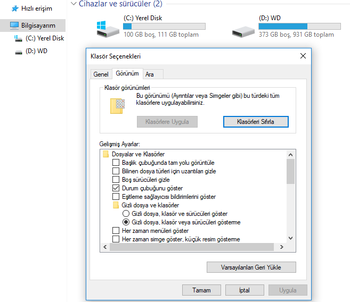Click the Bilgisayarım monitor icon in sidebar
The height and width of the screenshot is (302, 350).
[14, 26]
